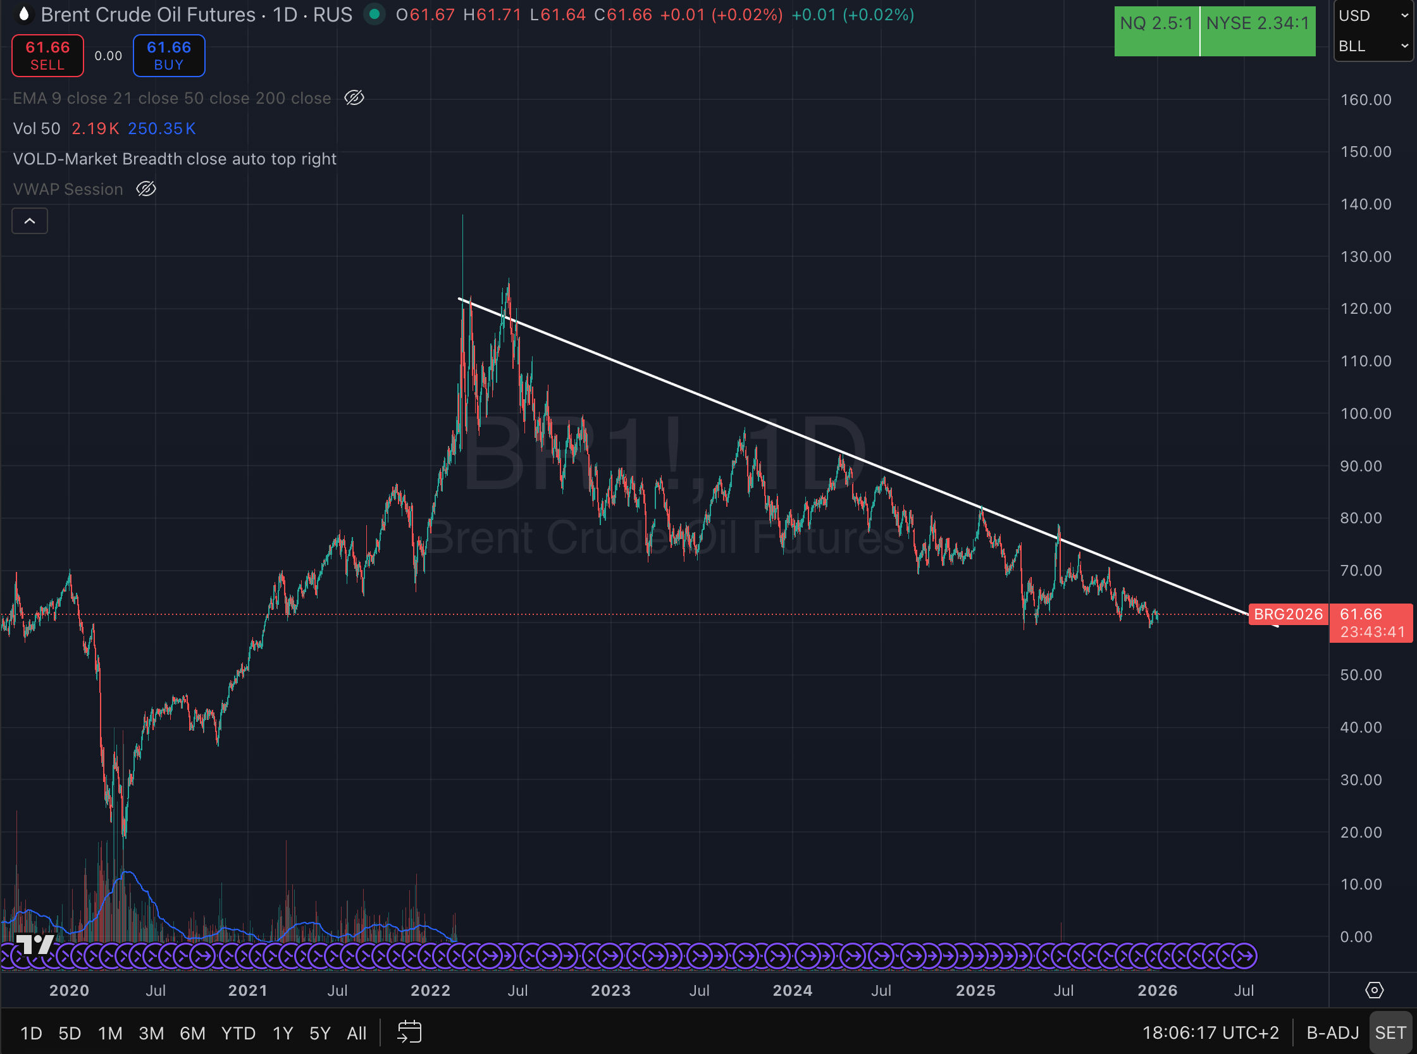
Task: Select the 5Y time range
Action: point(319,1033)
